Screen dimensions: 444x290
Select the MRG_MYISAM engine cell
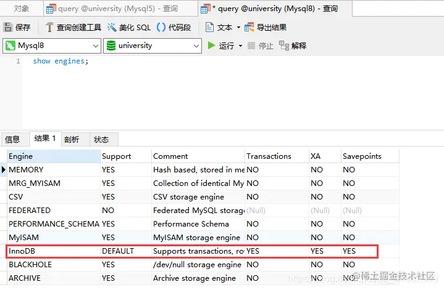coord(54,183)
